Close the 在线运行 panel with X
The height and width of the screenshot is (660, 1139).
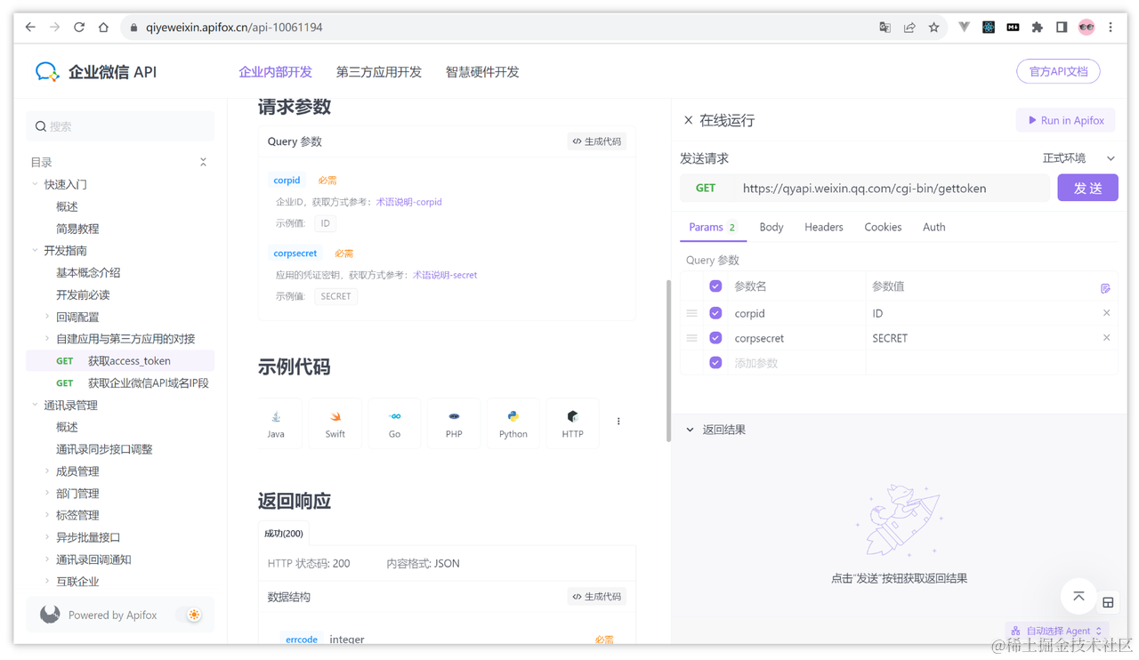point(688,120)
